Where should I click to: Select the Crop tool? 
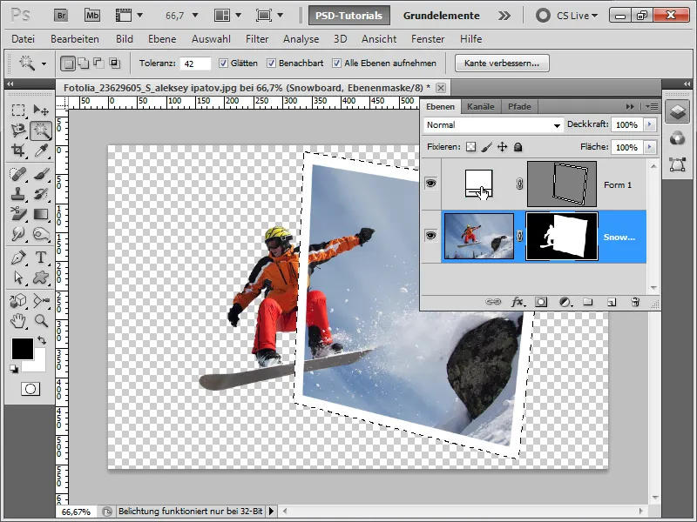(18, 151)
